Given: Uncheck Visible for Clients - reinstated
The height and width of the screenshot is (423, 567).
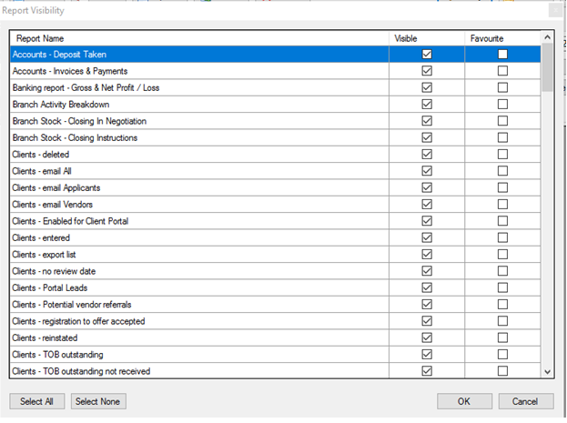Looking at the screenshot, I should pos(427,337).
